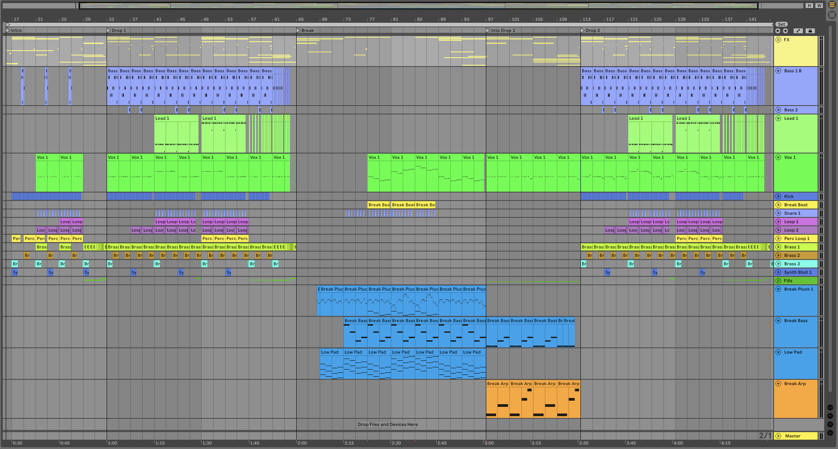This screenshot has width=838, height=449.
Task: Unfold the Brass 1 track
Action: [x=778, y=247]
